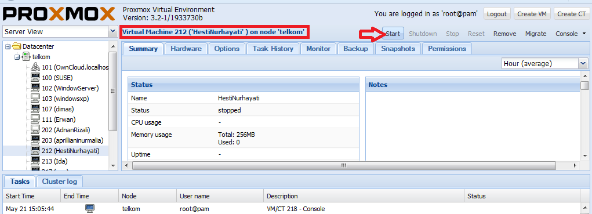Select 203 (aprillianinurmalia) in tree
The width and height of the screenshot is (592, 214).
(73, 140)
